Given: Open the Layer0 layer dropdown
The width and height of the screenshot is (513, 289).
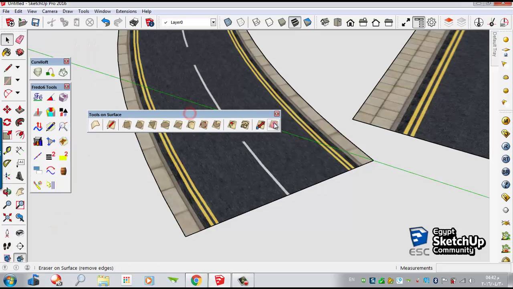Looking at the screenshot, I should pyautogui.click(x=213, y=22).
